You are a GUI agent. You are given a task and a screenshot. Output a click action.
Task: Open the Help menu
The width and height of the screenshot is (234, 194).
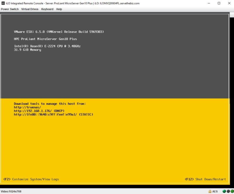click(x=59, y=9)
